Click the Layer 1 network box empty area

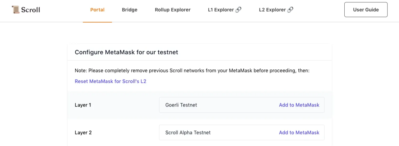coord(237,105)
